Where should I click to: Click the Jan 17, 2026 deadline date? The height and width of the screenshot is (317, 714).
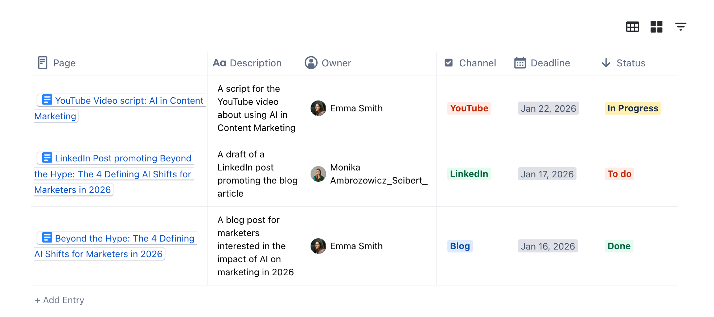547,174
